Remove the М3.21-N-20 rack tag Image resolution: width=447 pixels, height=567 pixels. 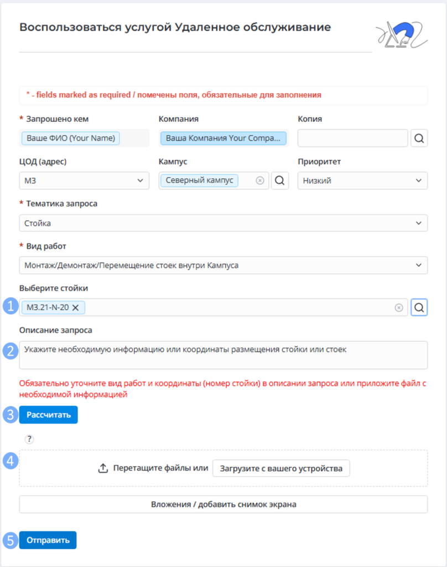[x=76, y=307]
